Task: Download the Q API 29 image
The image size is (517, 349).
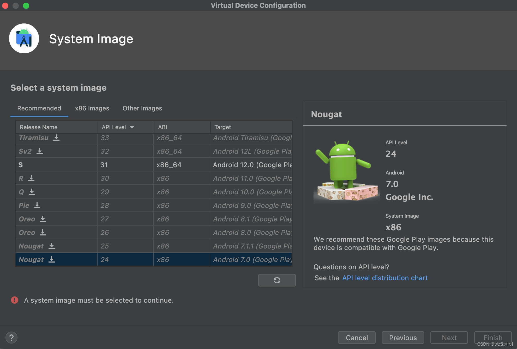Action: pyautogui.click(x=32, y=192)
